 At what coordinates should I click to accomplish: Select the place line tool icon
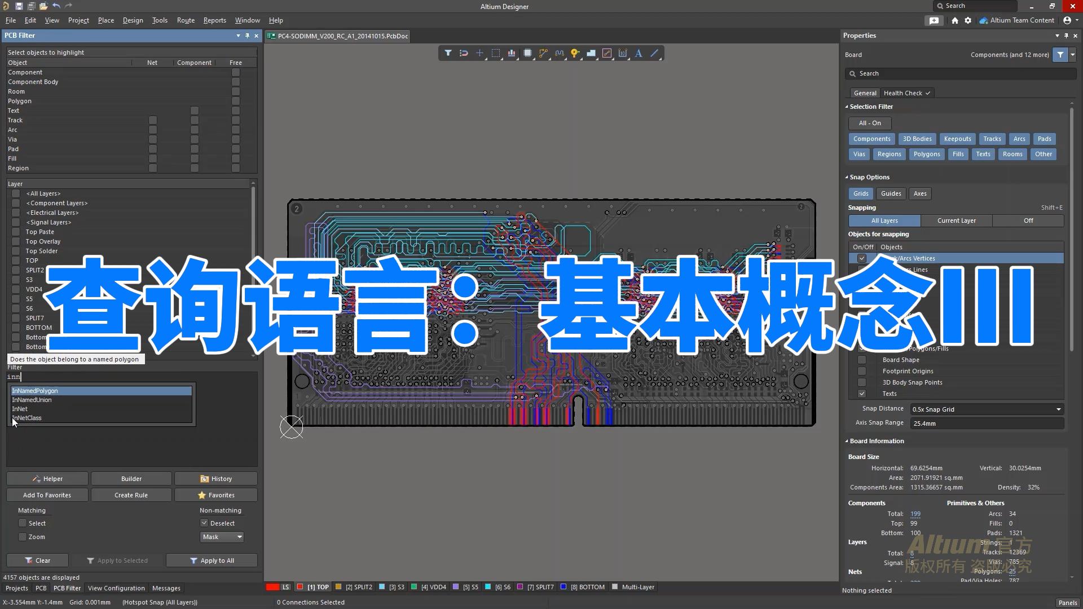coord(654,53)
